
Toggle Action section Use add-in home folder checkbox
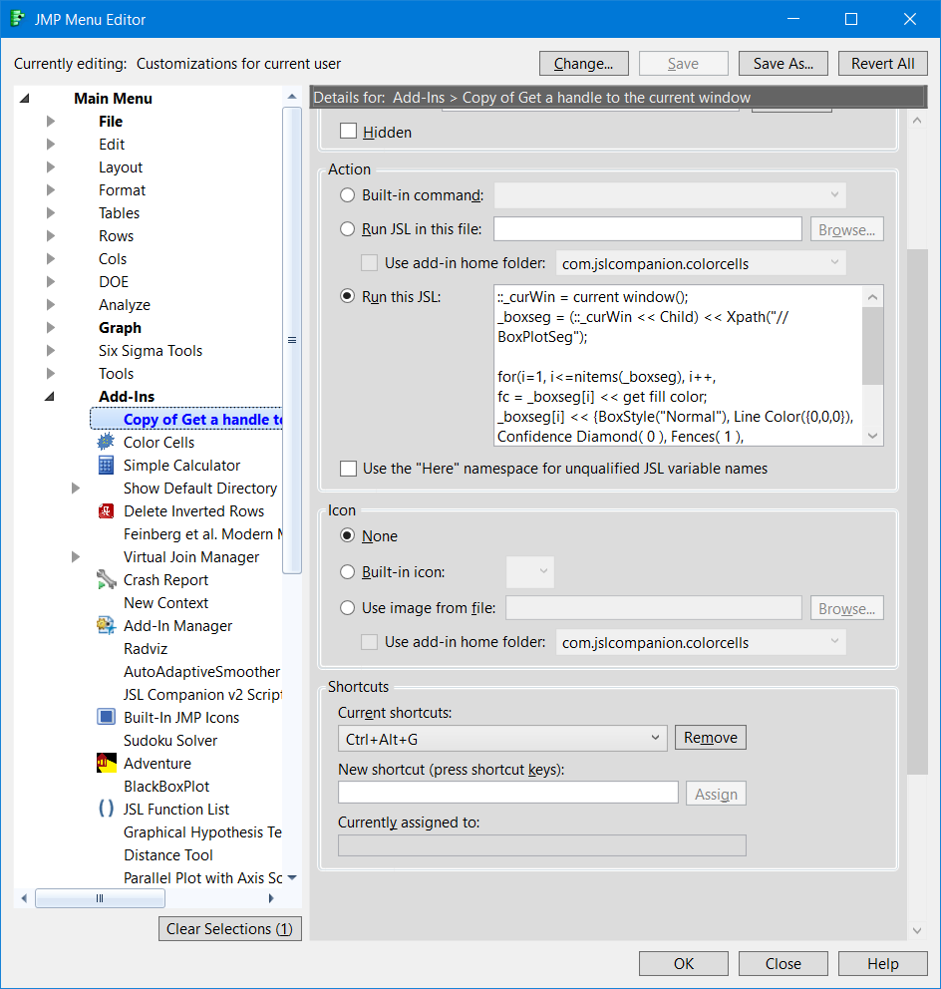coord(369,262)
